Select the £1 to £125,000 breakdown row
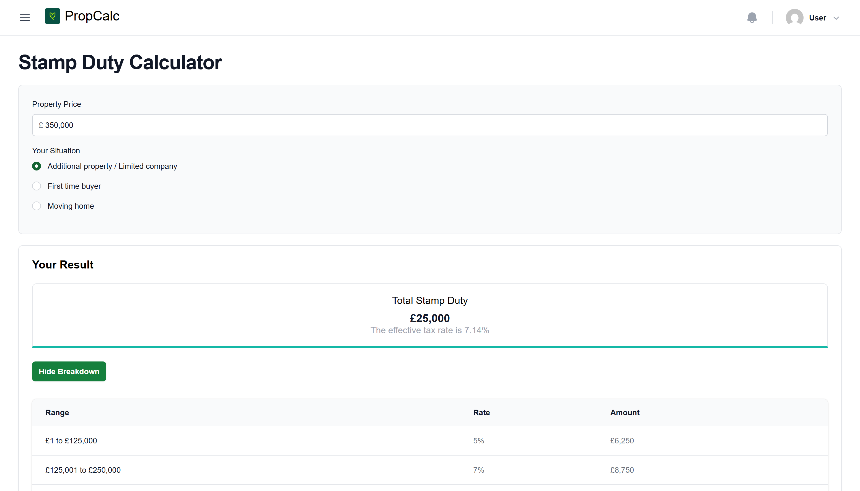 click(x=430, y=441)
